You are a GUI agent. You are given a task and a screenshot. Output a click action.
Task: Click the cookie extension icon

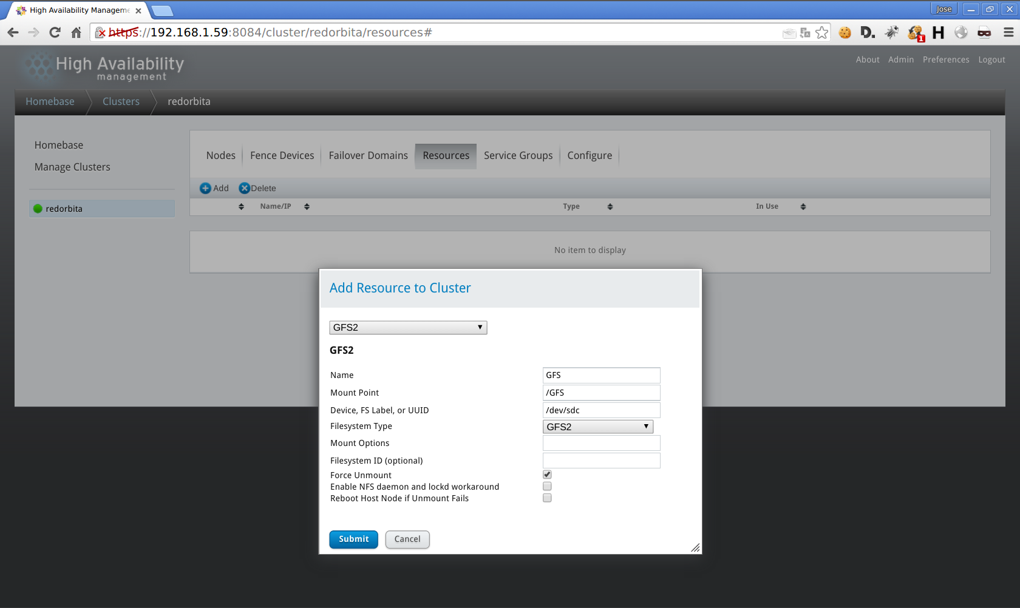[x=845, y=33]
